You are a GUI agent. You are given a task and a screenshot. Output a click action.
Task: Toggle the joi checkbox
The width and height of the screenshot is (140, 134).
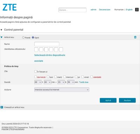coord(76,77)
